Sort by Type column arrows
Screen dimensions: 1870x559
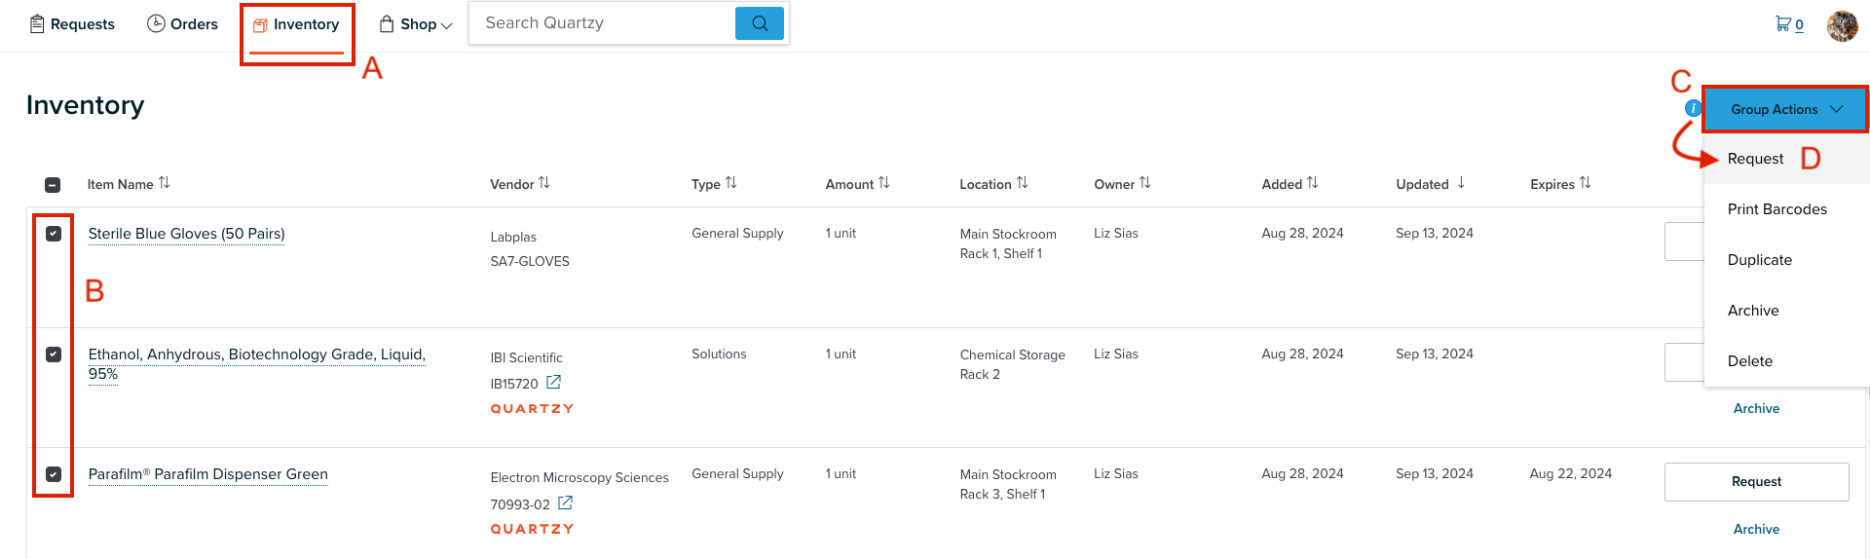[731, 183]
